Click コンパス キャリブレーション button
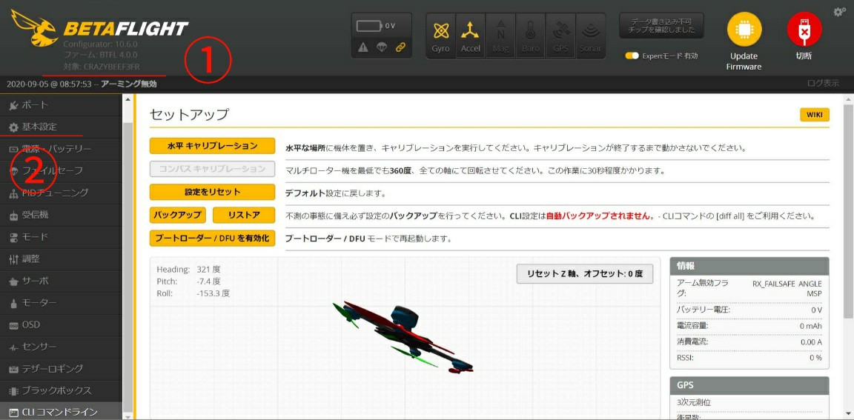 (213, 169)
